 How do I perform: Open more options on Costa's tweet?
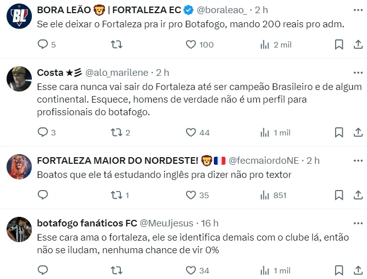357,72
